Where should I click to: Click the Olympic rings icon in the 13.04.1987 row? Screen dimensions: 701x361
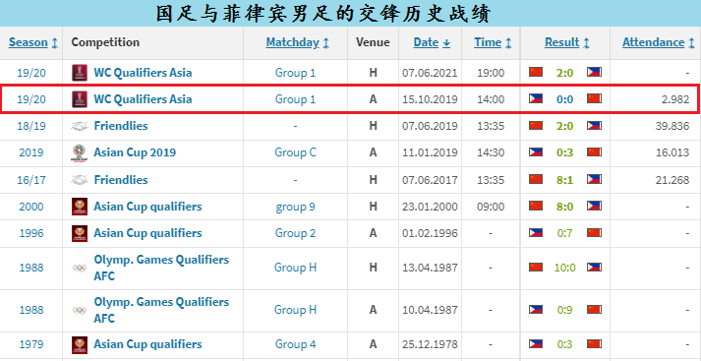pyautogui.click(x=80, y=268)
